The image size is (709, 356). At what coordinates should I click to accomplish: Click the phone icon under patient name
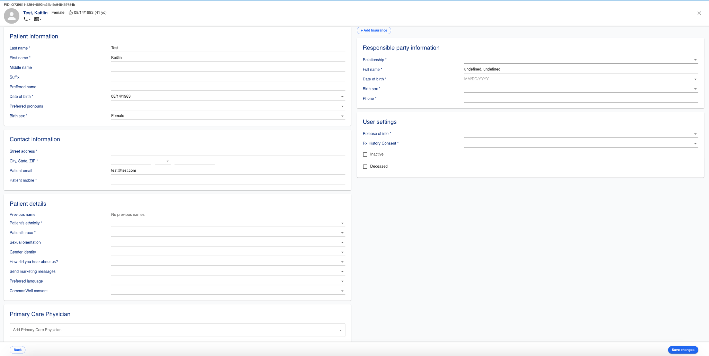26,19
